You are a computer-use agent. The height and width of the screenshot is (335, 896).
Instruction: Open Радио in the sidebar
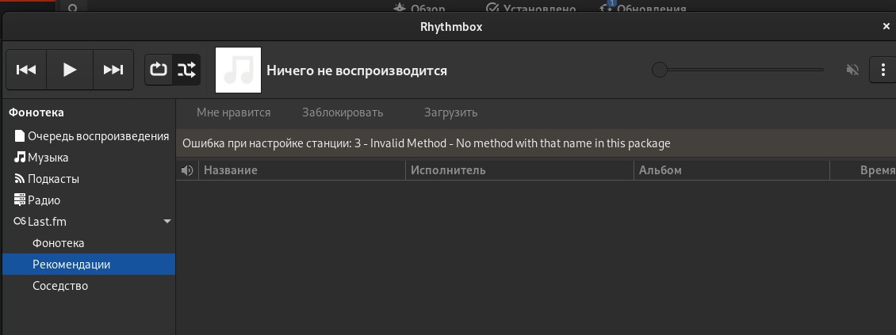(x=44, y=200)
